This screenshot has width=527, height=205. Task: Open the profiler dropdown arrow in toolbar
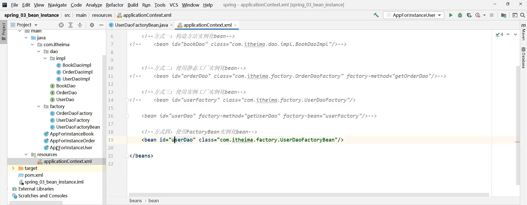(x=484, y=15)
